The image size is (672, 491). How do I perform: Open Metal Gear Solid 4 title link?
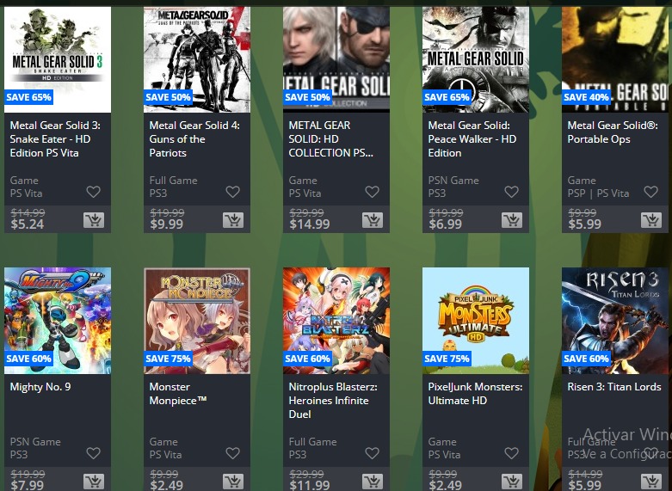click(x=194, y=139)
